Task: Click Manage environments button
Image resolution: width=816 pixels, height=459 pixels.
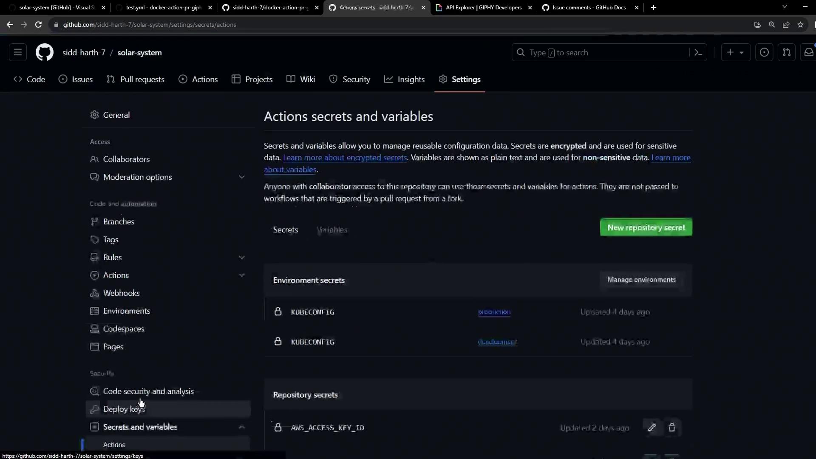Action: pos(641,280)
